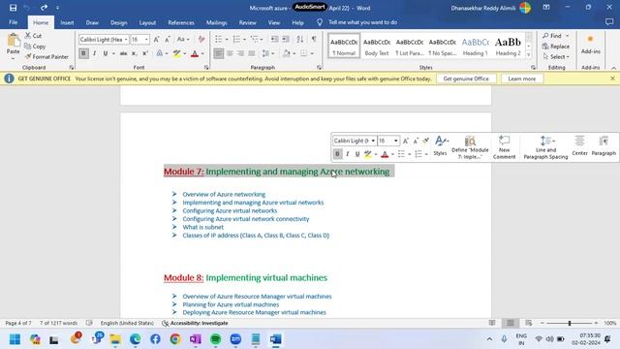
Task: Center-align text in the ribbon
Action: (230, 53)
